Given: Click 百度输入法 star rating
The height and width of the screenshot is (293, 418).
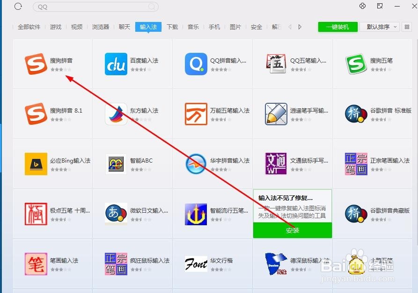Looking at the screenshot, I should (x=141, y=70).
